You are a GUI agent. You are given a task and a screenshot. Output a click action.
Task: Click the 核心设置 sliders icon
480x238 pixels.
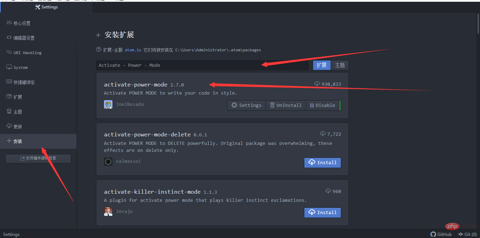(9, 23)
